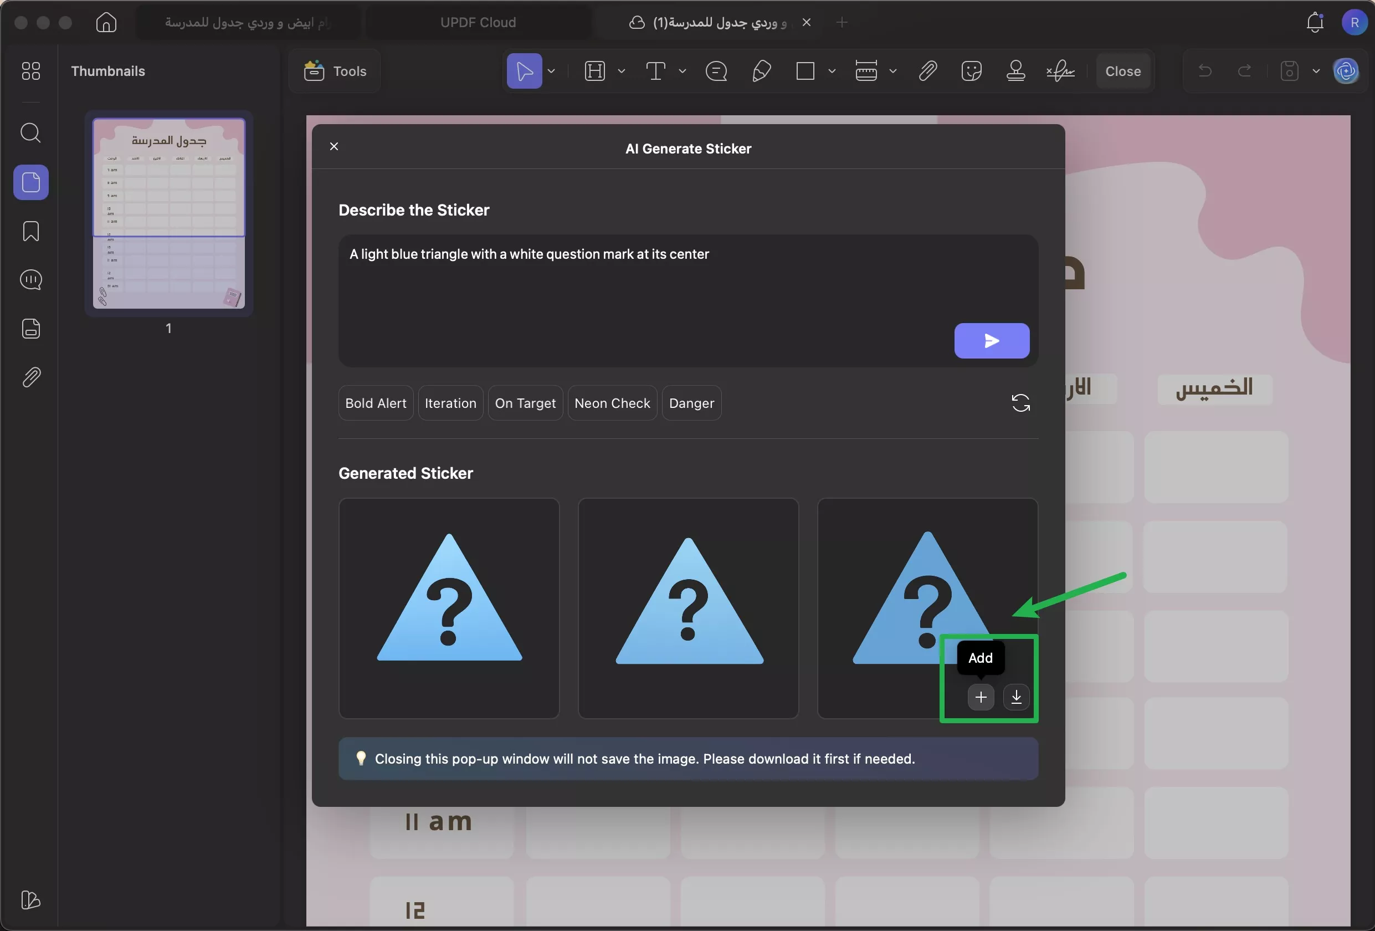Choose the Neon Check suggestion chip
This screenshot has height=931, width=1375.
point(612,403)
